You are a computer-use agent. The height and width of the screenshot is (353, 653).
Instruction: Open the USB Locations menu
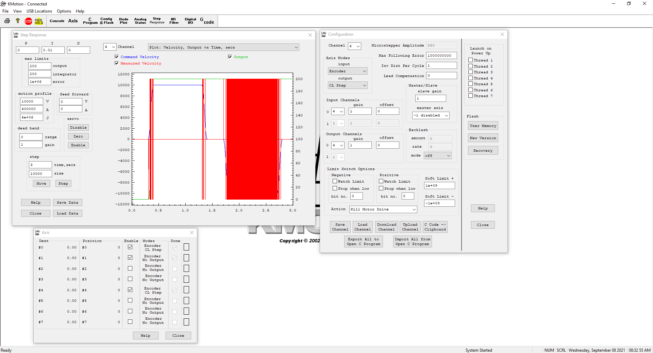click(x=39, y=11)
